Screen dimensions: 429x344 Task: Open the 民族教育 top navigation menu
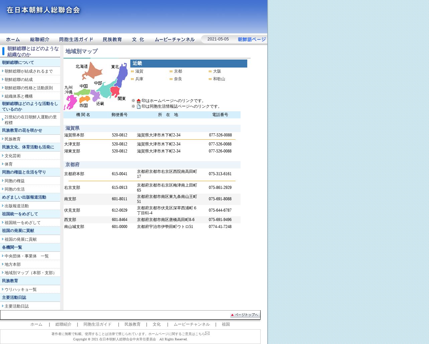112,39
